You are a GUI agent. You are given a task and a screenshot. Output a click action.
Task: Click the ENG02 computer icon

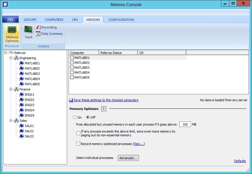point(22,99)
